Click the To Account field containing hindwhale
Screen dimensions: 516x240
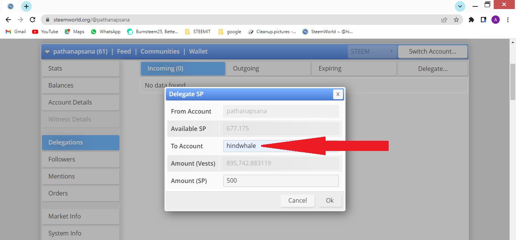[x=281, y=146]
